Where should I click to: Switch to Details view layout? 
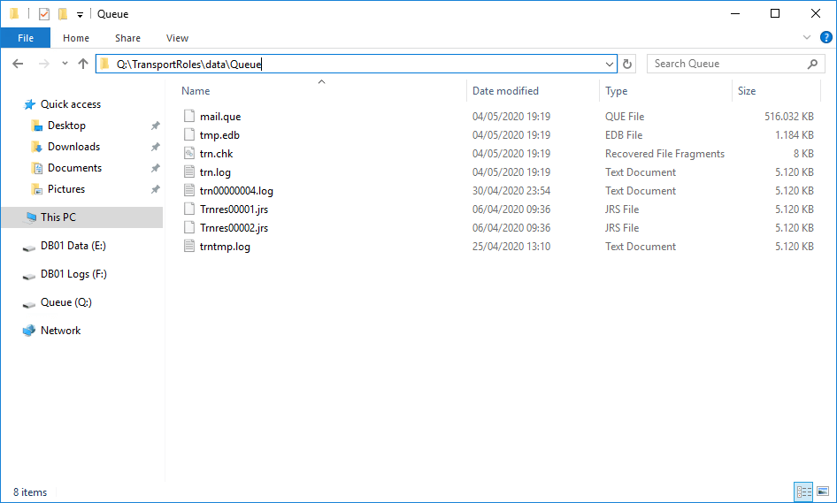pos(803,492)
